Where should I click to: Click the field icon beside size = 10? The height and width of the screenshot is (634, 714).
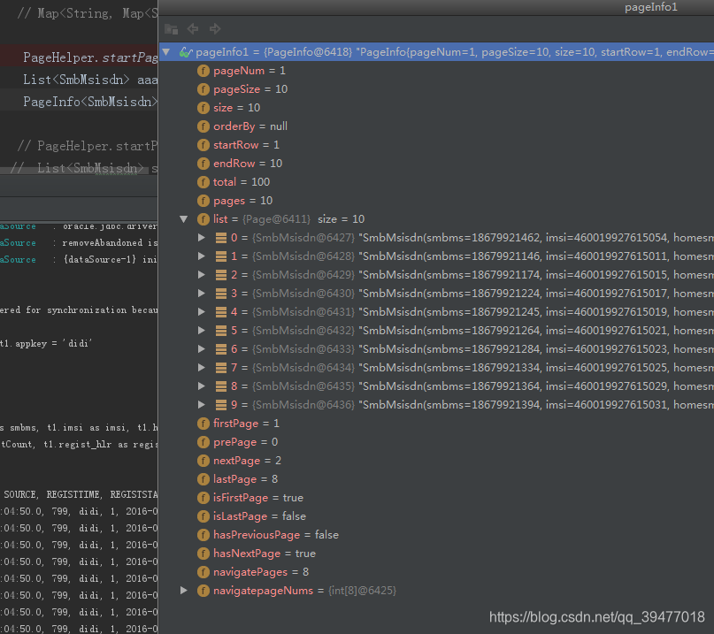point(203,108)
